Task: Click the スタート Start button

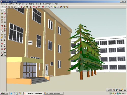Action: tap(4, 93)
